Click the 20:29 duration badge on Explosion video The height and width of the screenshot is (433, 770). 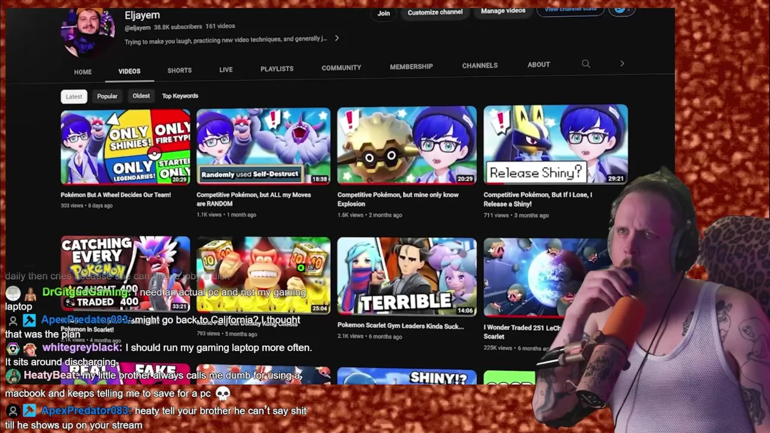[x=464, y=179]
